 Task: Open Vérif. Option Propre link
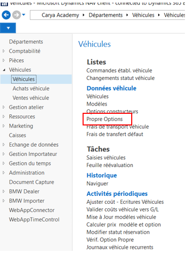click(x=110, y=240)
